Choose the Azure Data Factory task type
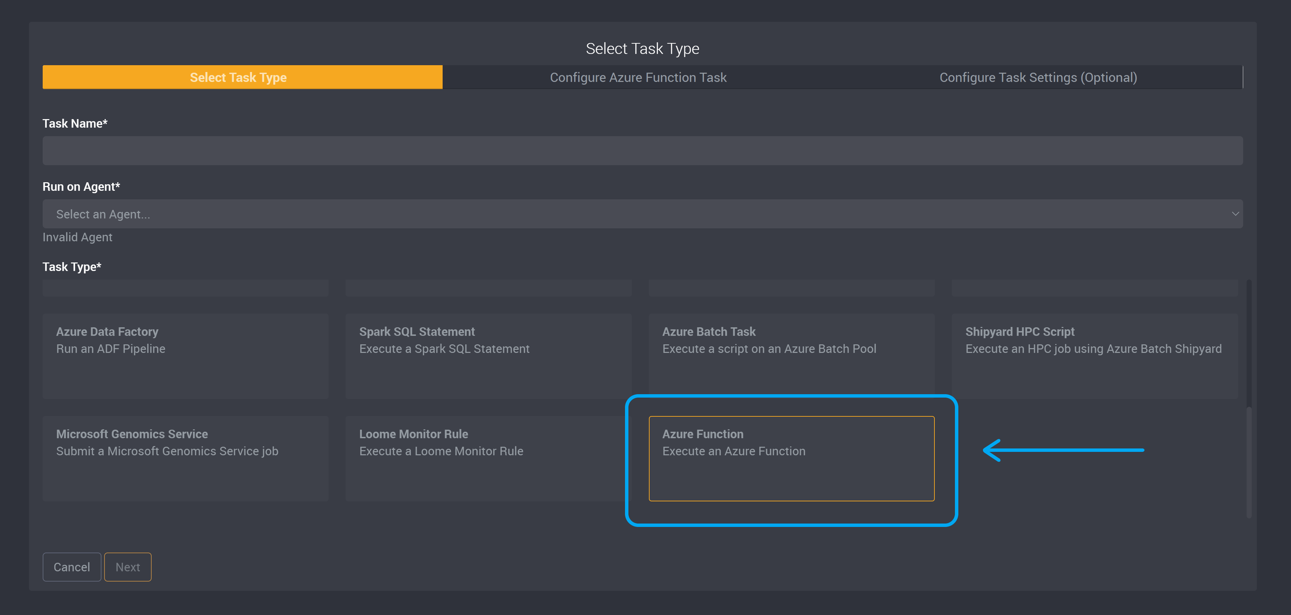This screenshot has width=1291, height=615. (x=185, y=356)
